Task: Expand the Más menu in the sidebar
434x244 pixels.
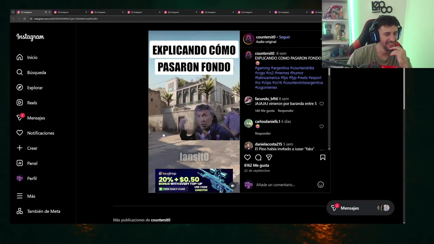Action: [x=26, y=196]
